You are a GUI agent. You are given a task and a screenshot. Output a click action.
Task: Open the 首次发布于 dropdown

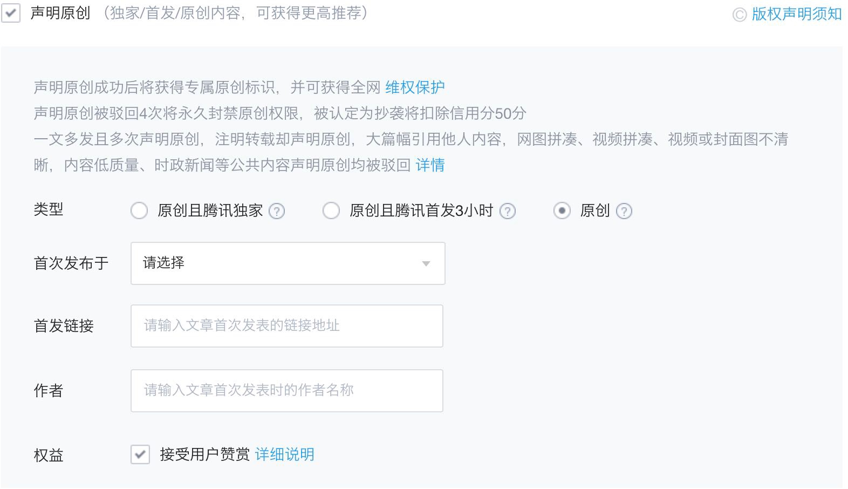[288, 263]
